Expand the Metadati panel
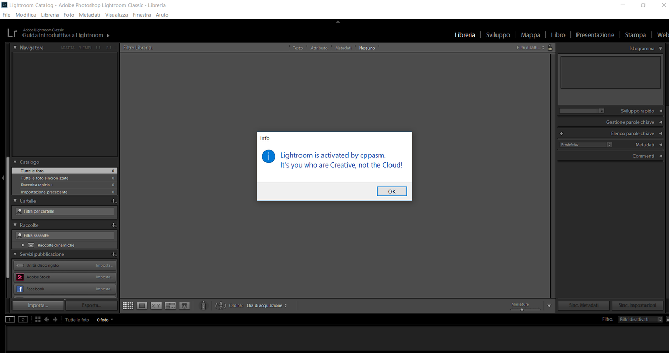The image size is (669, 353). coord(661,145)
